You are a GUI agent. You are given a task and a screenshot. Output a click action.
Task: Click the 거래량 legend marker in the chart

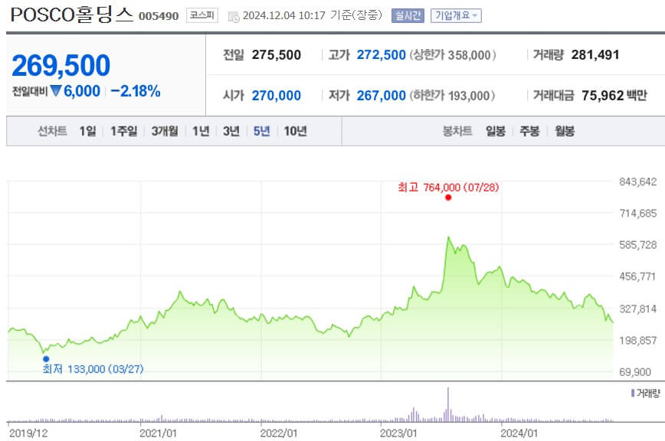[x=633, y=393]
